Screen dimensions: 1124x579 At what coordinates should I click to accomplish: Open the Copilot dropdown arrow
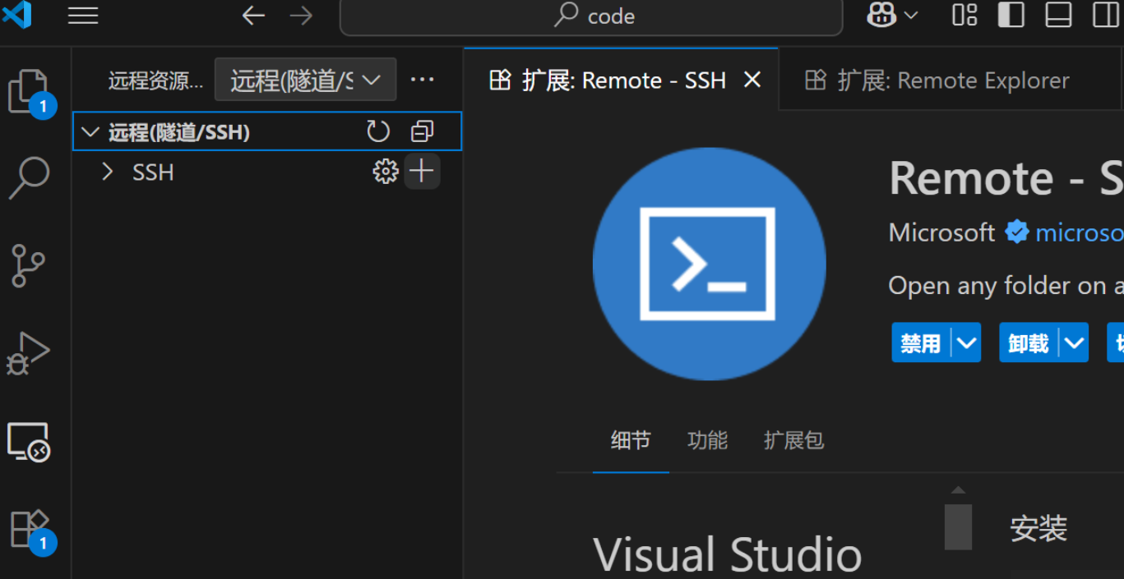910,15
